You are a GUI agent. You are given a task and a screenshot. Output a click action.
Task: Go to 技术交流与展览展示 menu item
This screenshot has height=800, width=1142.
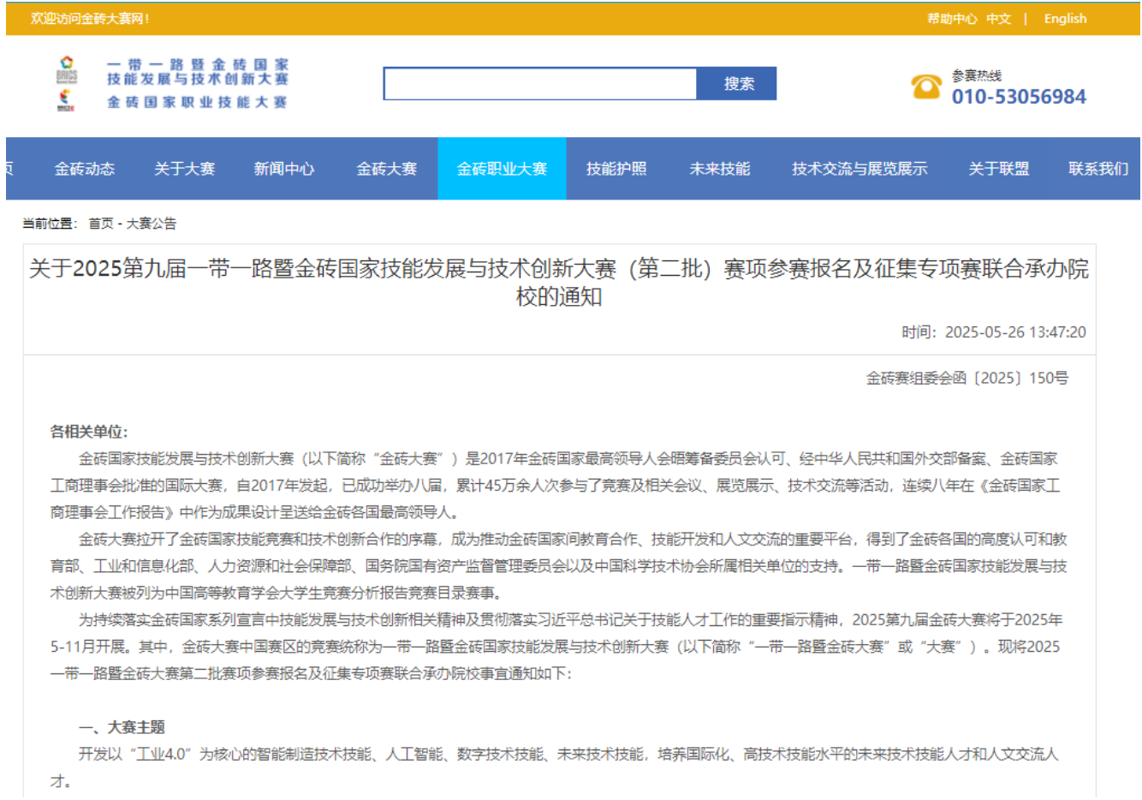(859, 169)
